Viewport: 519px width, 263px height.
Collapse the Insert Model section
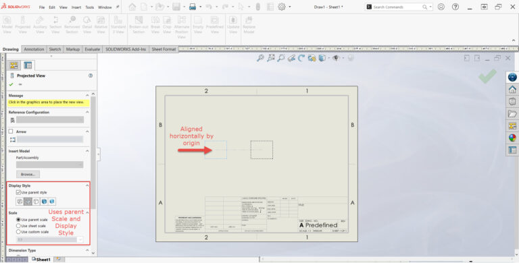87,151
